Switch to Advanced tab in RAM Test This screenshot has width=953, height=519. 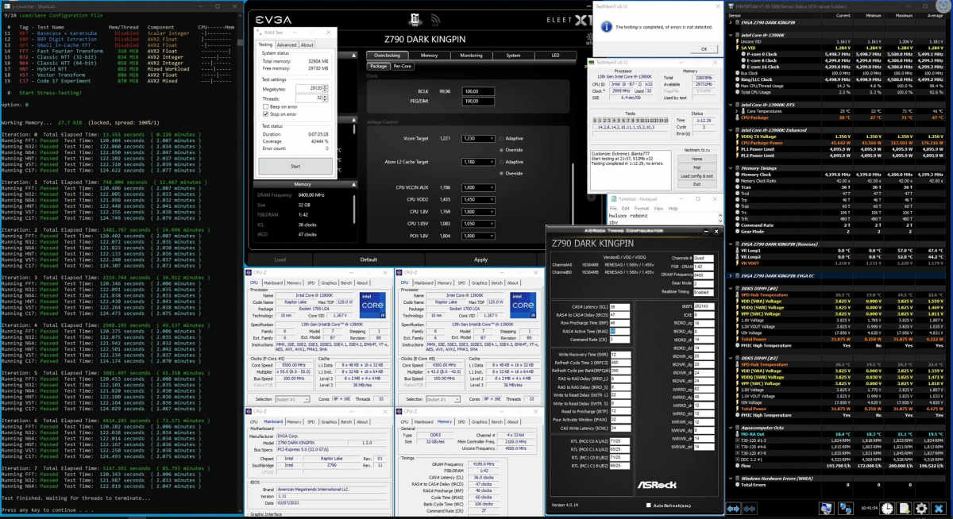point(286,44)
